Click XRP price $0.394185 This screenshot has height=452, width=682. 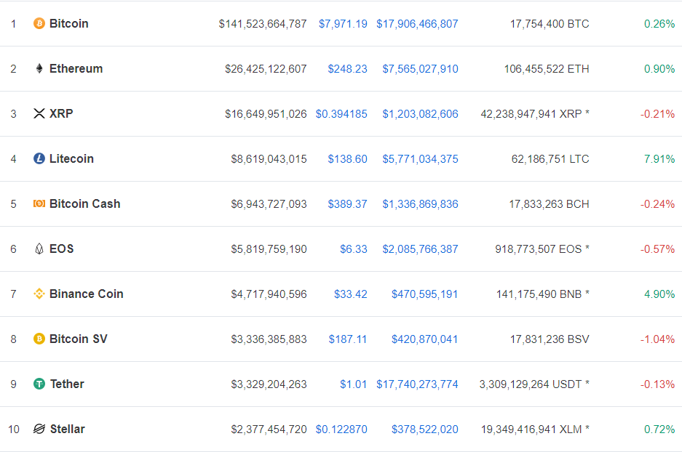[x=341, y=114]
